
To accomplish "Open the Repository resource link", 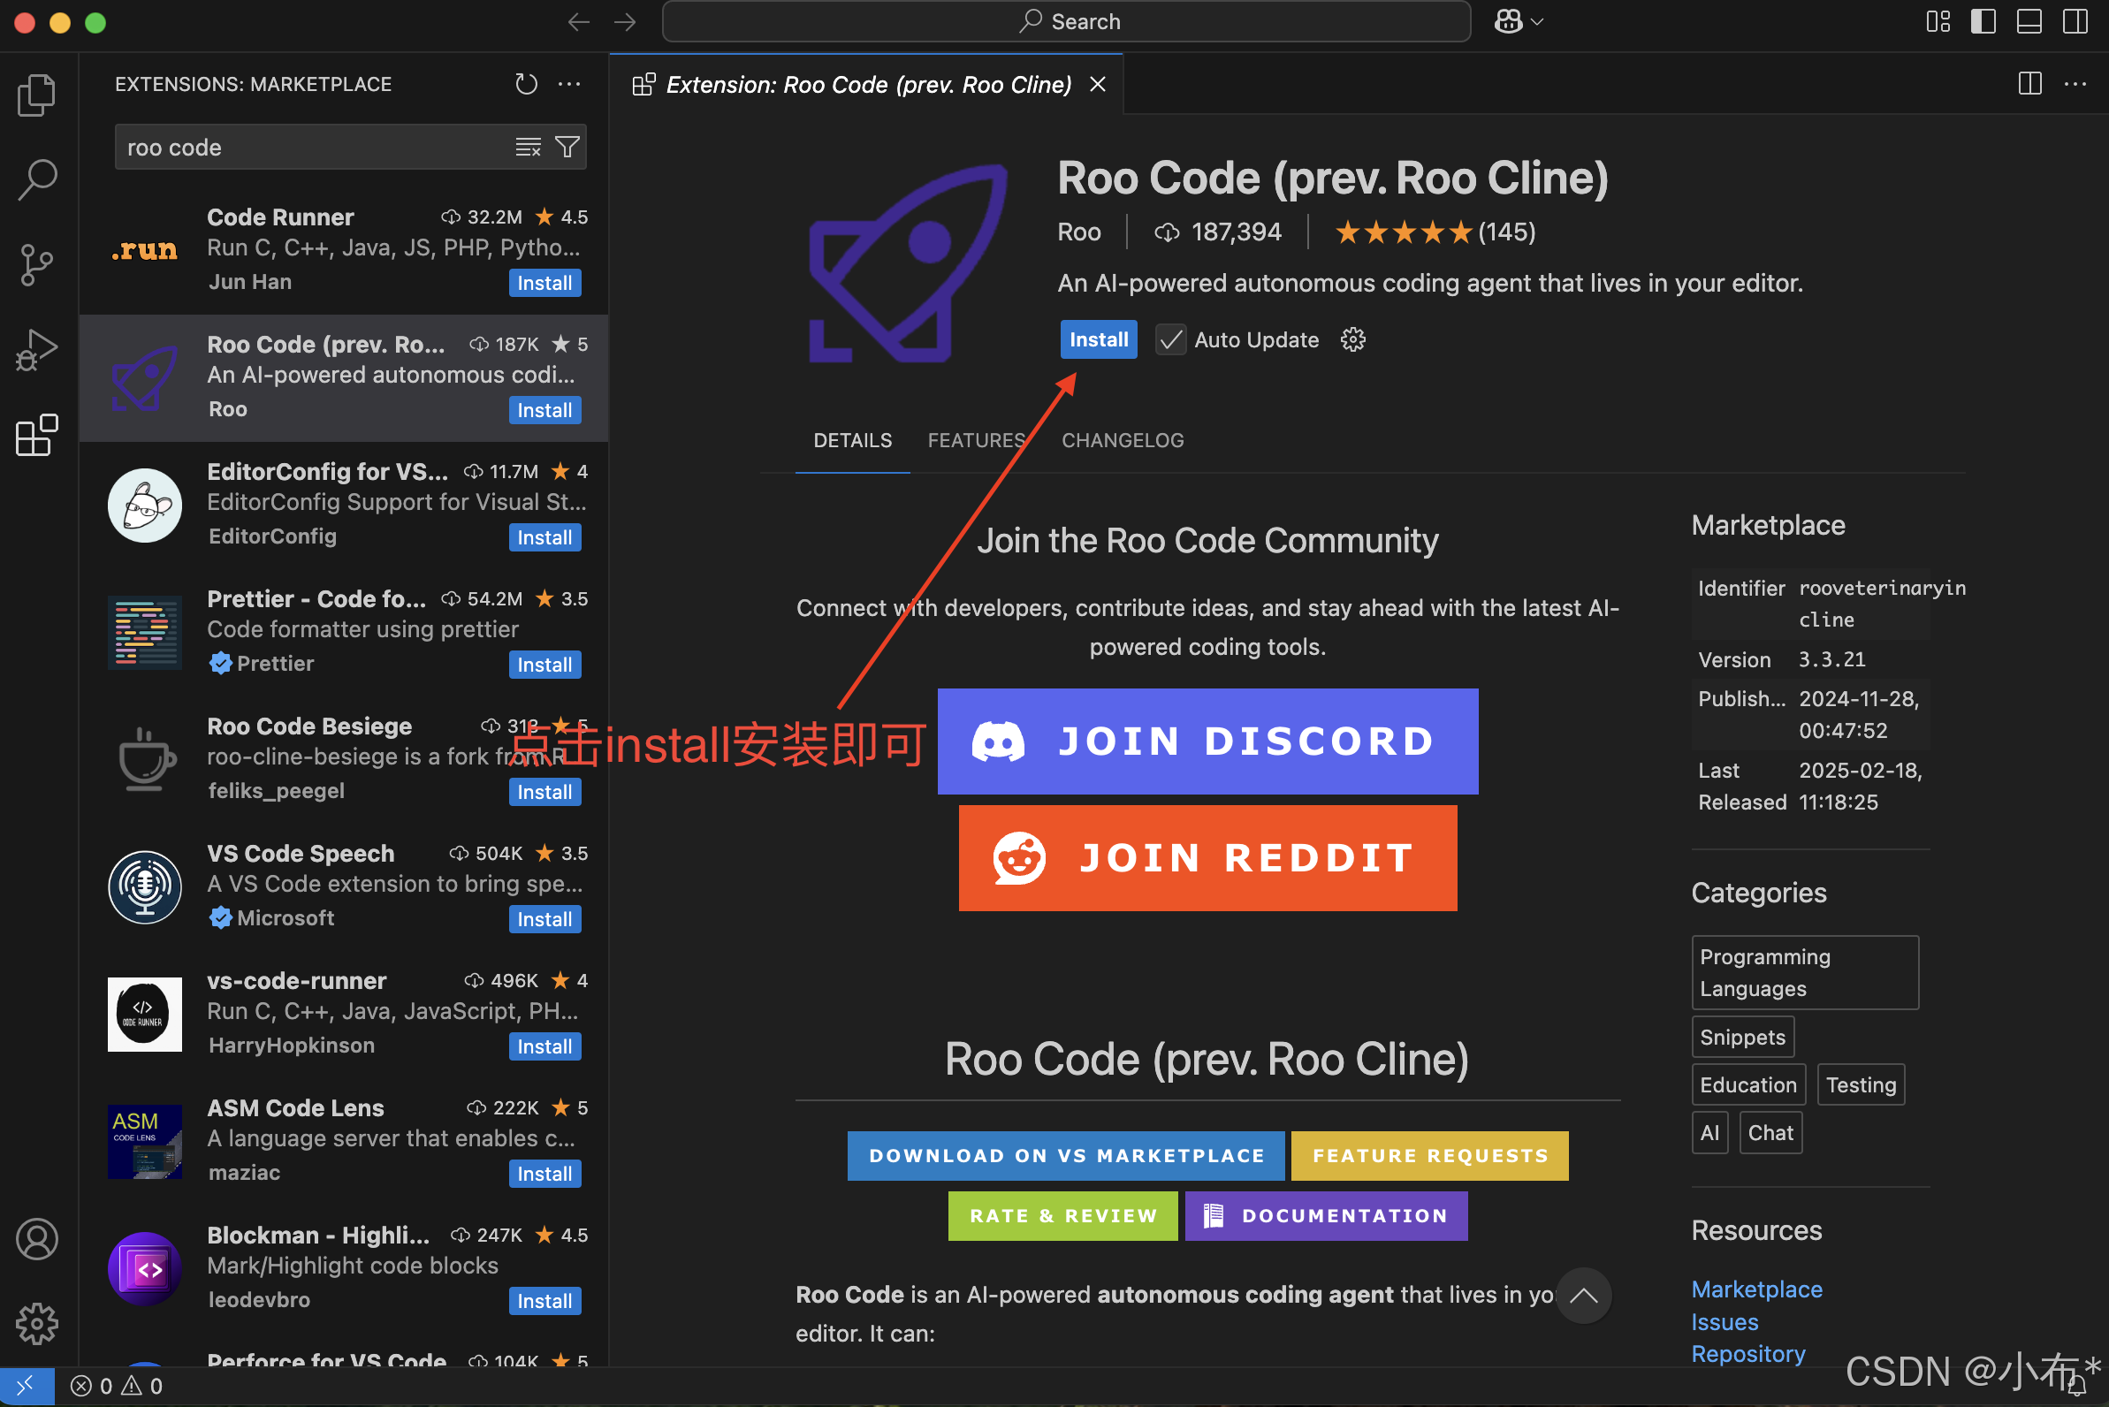I will (x=1747, y=1354).
